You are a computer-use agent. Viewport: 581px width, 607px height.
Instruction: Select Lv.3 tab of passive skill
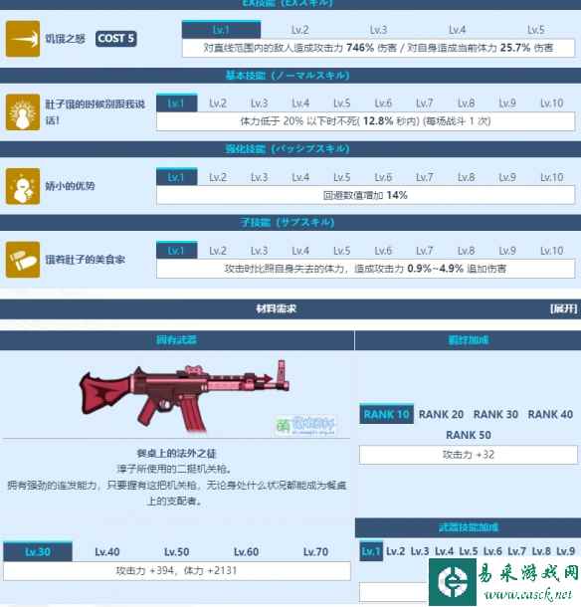click(x=260, y=177)
